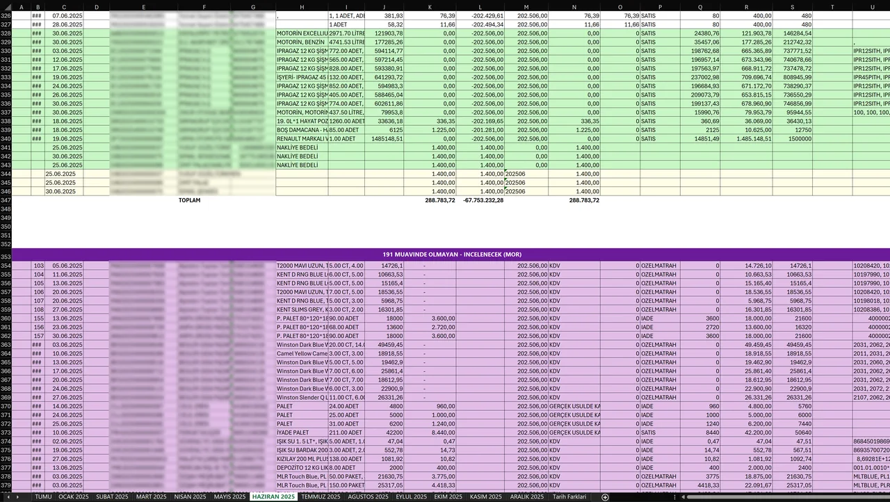Open the ARALIK 2025 sheet tab
The height and width of the screenshot is (502, 890).
526,497
